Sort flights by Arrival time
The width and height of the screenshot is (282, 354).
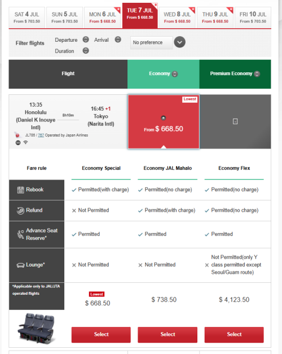[x=118, y=40]
